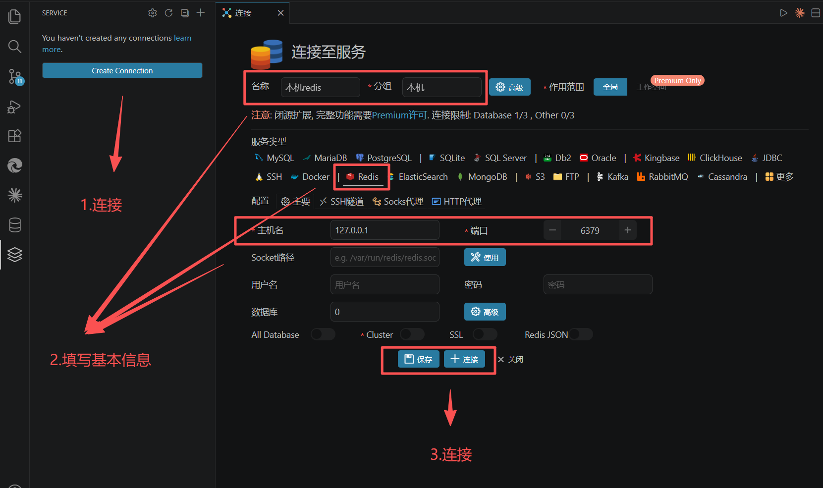Choose PostgreSQL service type
This screenshot has width=823, height=488.
point(384,158)
